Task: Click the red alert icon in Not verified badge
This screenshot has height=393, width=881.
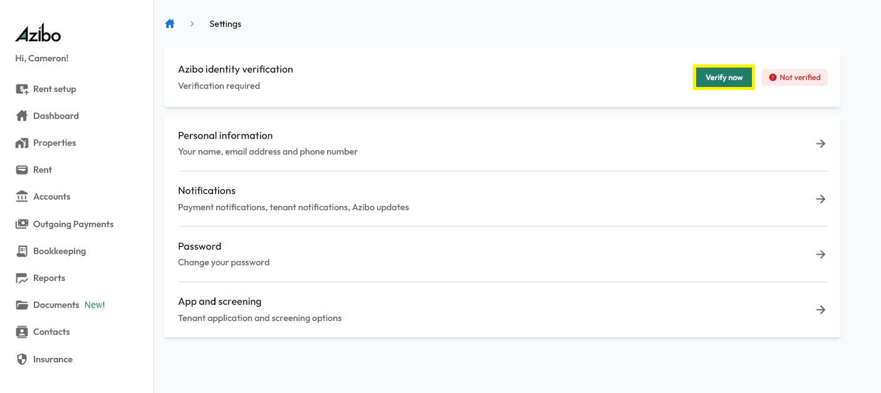Action: (773, 78)
